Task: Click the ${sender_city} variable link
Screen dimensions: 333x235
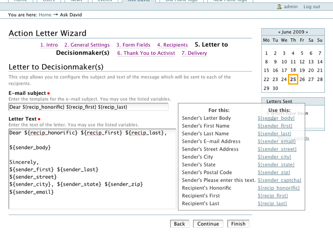Action: [274, 157]
